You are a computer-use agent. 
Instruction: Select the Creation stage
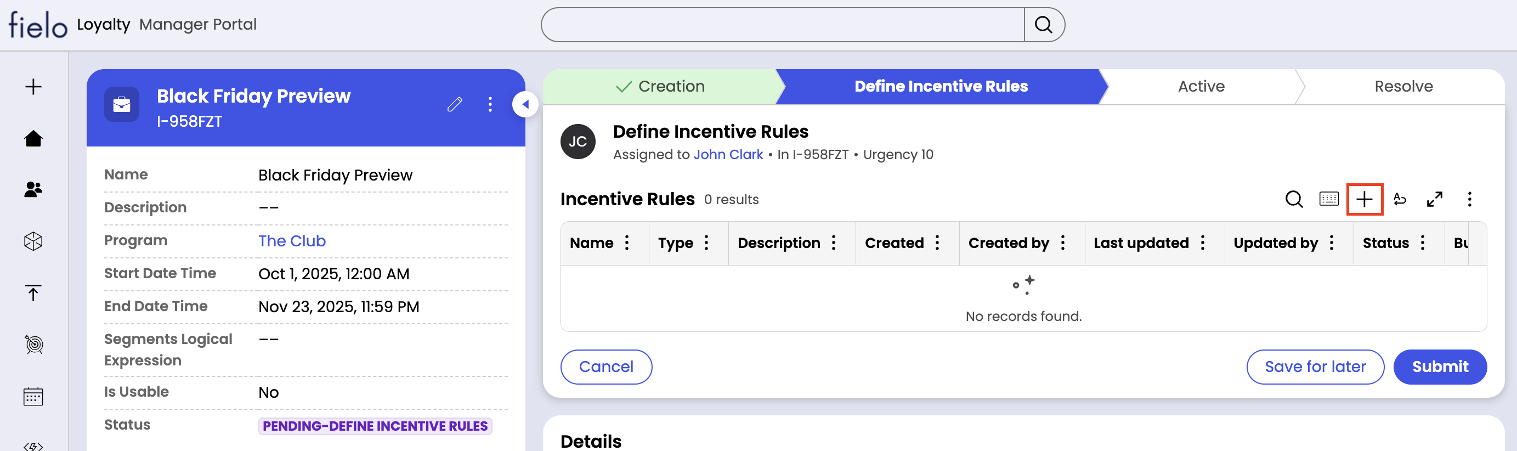click(x=660, y=87)
